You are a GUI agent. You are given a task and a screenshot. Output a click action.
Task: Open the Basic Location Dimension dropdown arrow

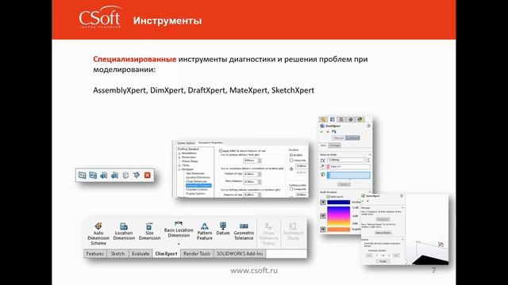point(178,244)
